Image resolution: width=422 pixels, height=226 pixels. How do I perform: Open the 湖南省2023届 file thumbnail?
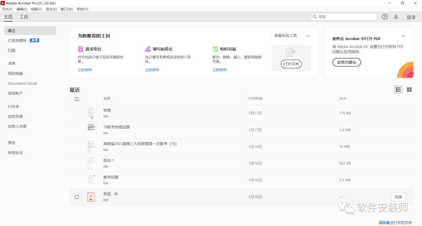pyautogui.click(x=91, y=147)
